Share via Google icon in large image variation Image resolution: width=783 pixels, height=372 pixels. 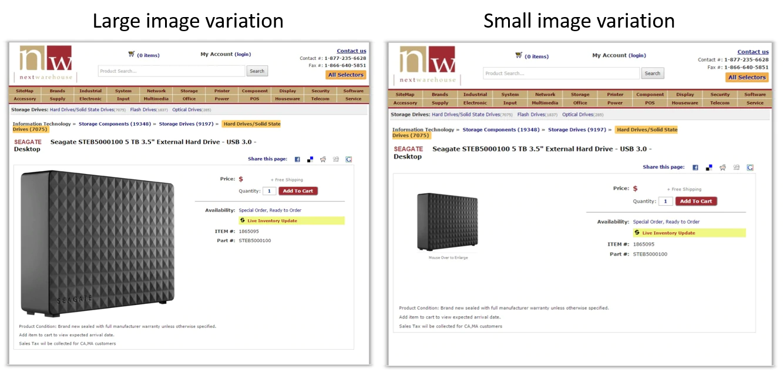click(x=349, y=159)
